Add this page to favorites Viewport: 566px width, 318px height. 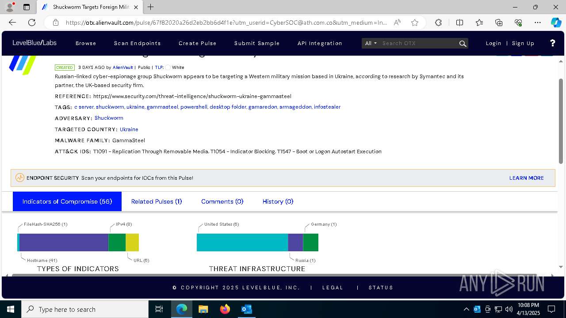tap(415, 23)
